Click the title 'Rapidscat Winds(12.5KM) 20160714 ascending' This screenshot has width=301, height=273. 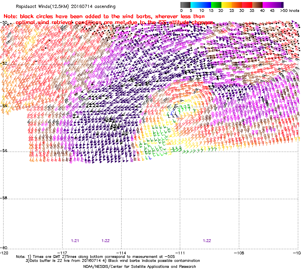[x=66, y=6]
